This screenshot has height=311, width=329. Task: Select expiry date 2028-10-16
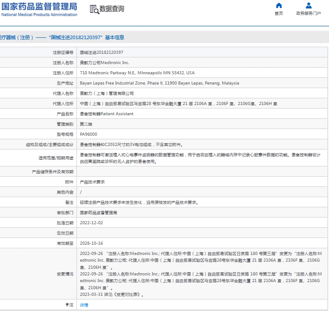[x=92, y=243]
